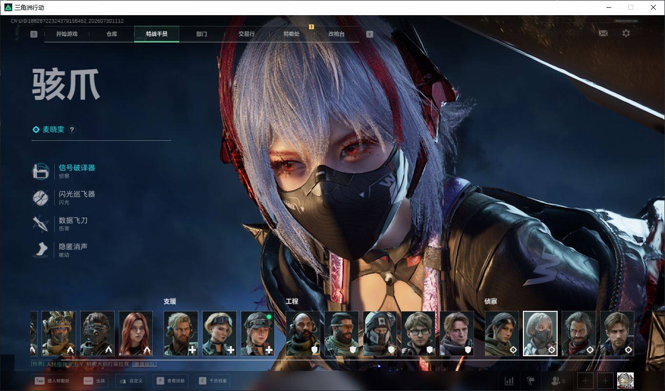Open the settings gear icon

(626, 33)
